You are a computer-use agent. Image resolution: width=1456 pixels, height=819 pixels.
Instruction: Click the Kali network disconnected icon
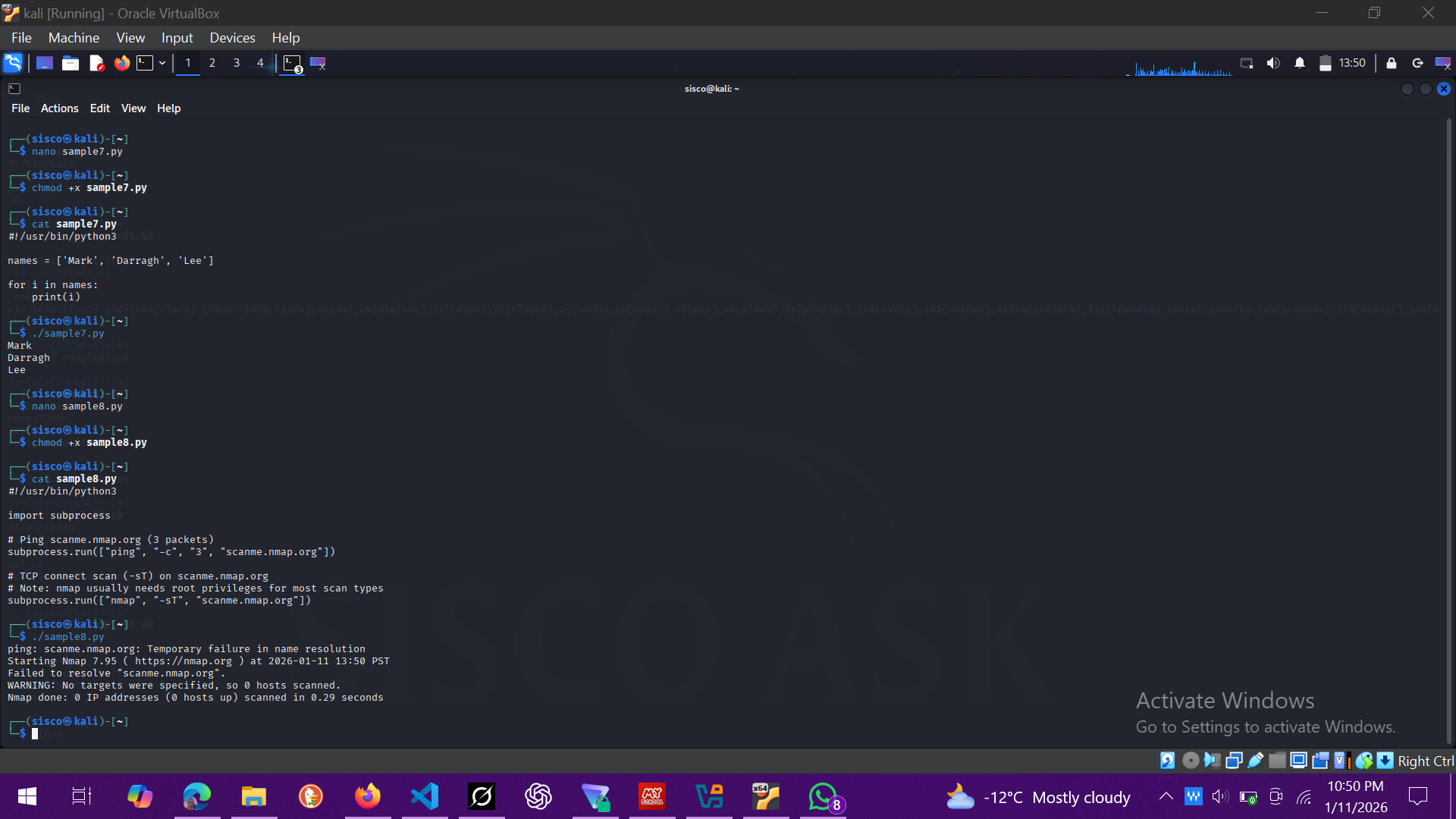click(1247, 63)
